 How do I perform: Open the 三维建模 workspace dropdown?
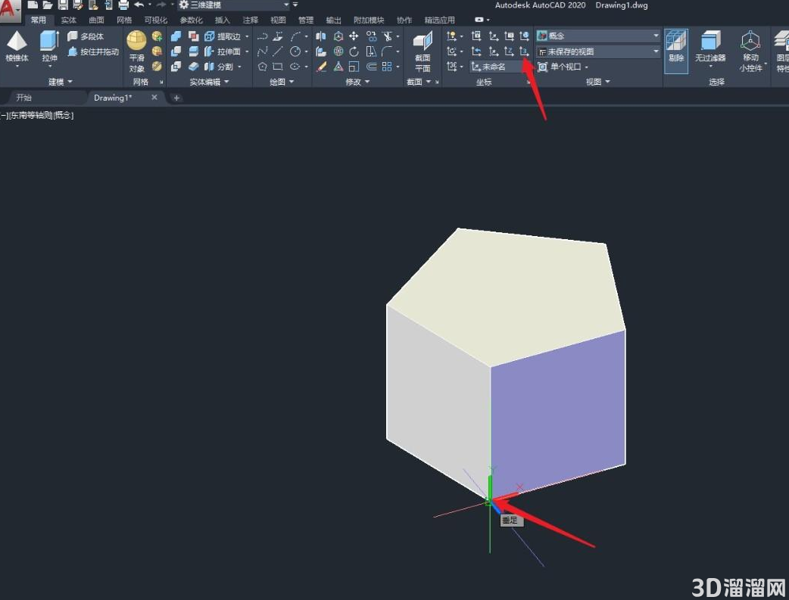pyautogui.click(x=234, y=5)
